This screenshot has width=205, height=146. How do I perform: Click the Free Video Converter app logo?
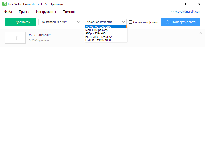click(x=4, y=4)
